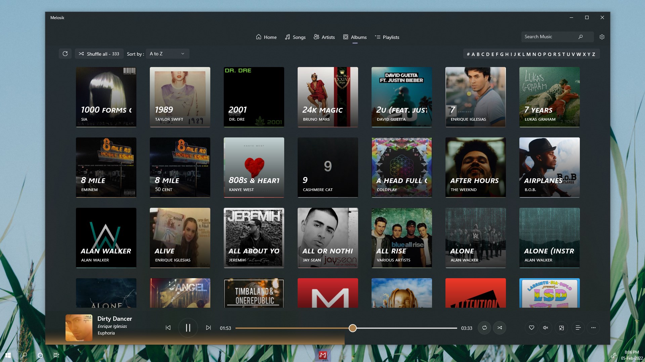Open All About You by Jeremih
This screenshot has height=362, width=645.
coord(254,238)
